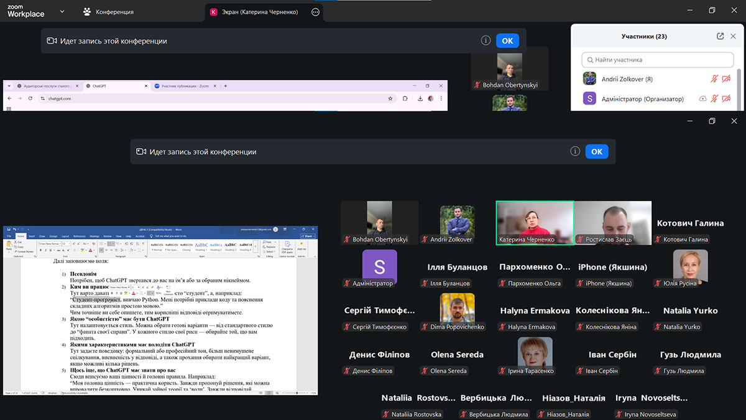Click the cloud recording icon next to Адміністратор
The height and width of the screenshot is (420, 746).
[x=702, y=99]
